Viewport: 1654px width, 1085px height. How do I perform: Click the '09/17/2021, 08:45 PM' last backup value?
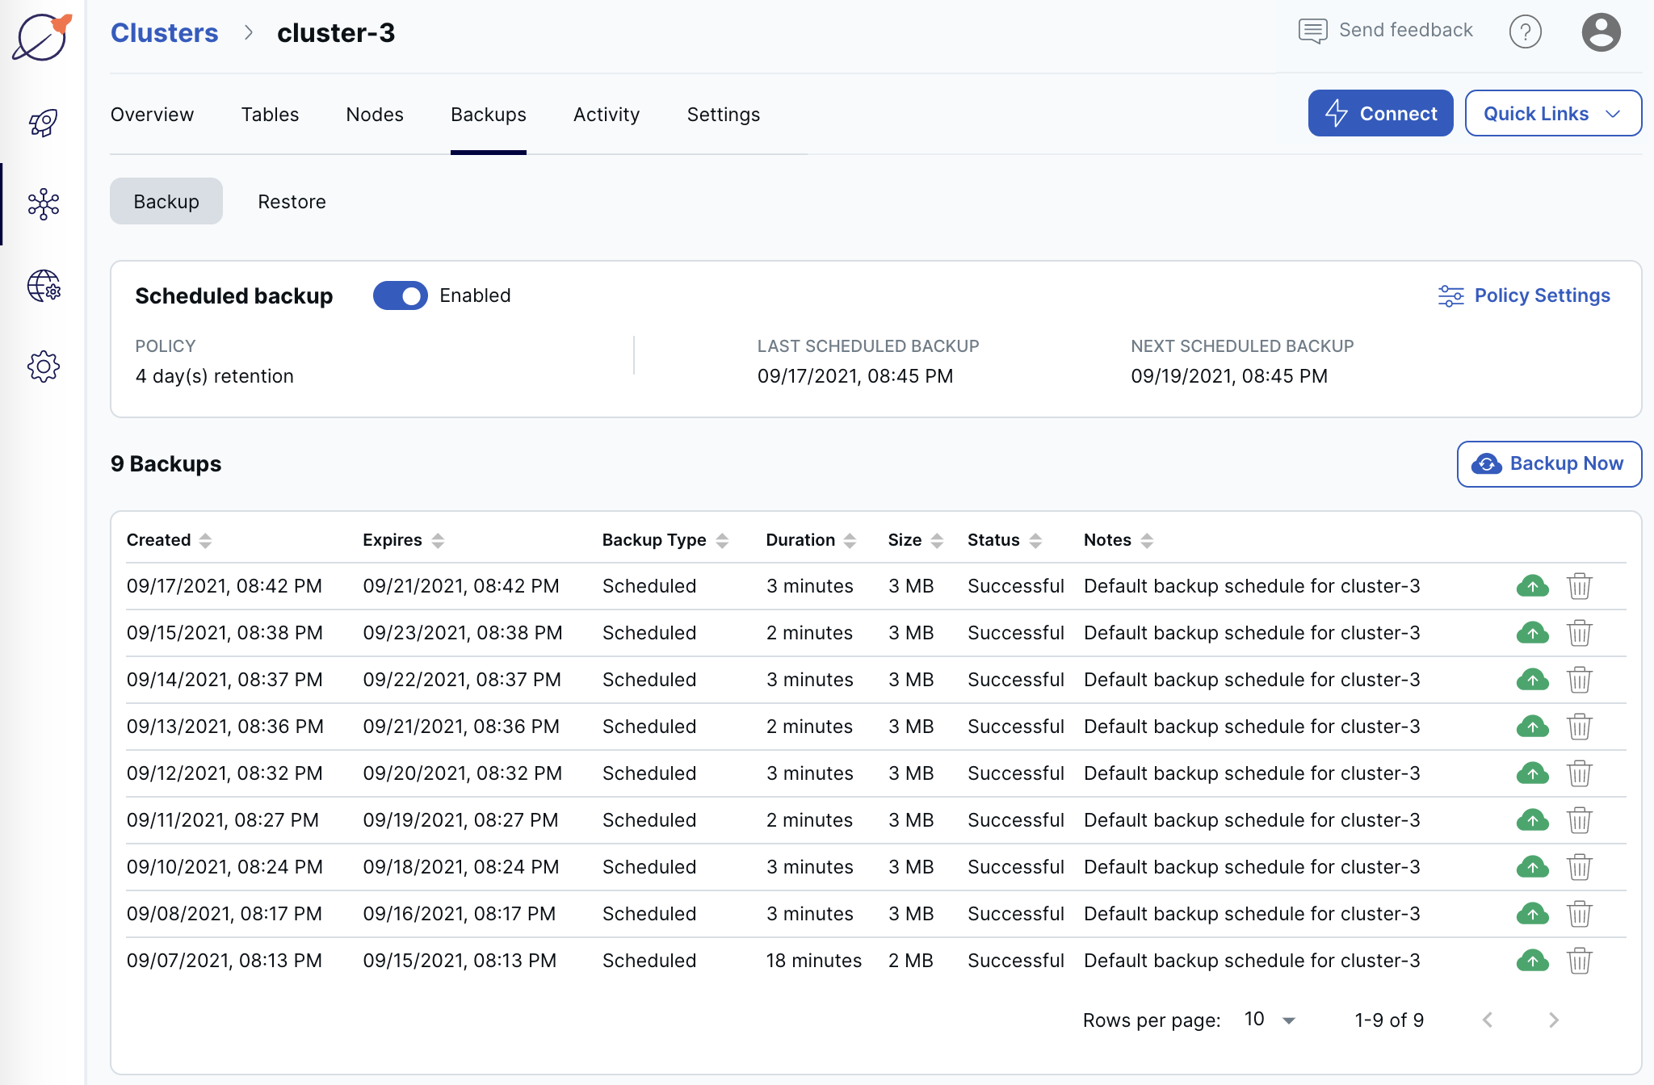[854, 376]
